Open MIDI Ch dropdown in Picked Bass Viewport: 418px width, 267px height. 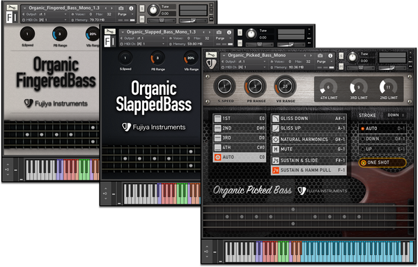click(x=244, y=68)
